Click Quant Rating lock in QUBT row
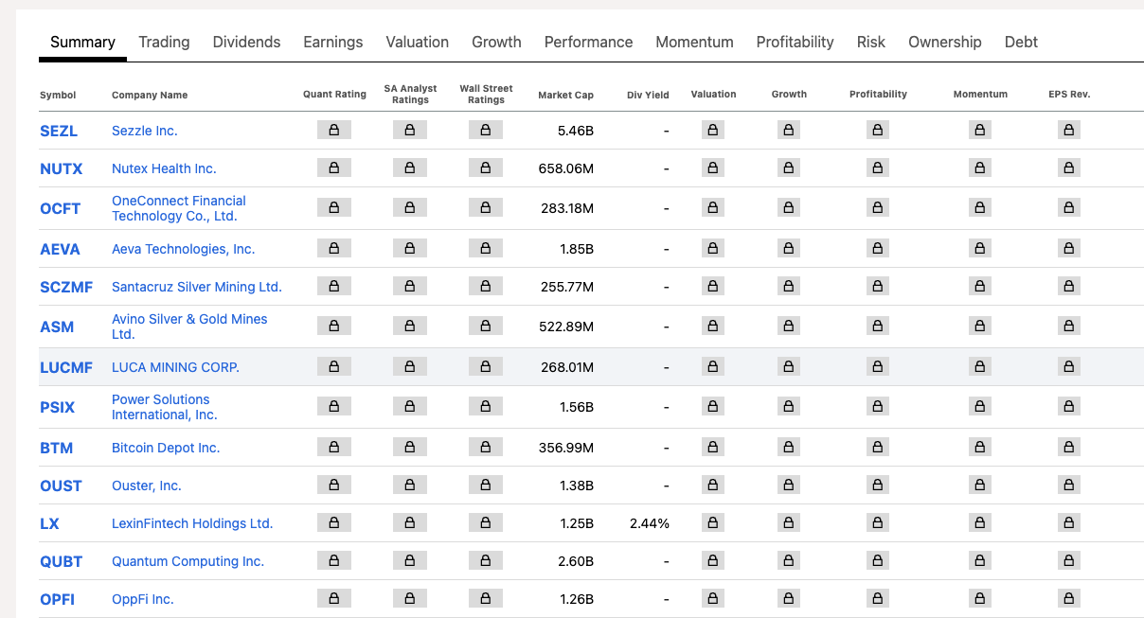1144x618 pixels. coord(334,561)
